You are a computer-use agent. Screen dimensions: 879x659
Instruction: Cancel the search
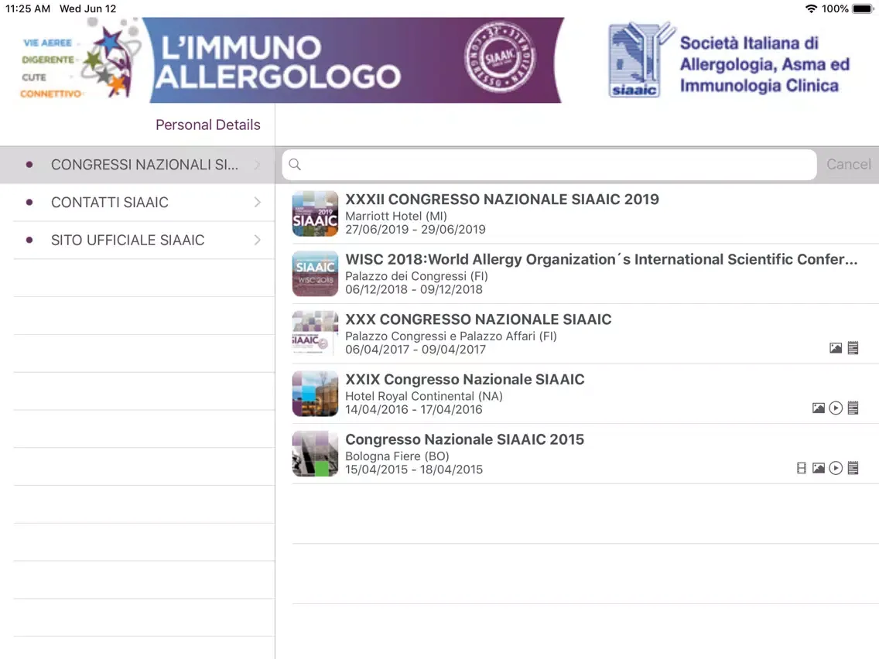coord(849,164)
